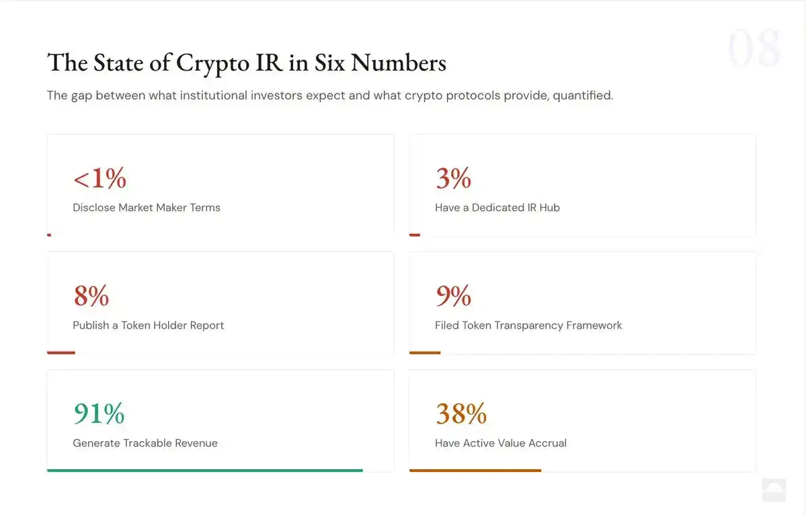This screenshot has height=515, width=806.
Task: Click the orange progress bar under 38%
Action: (475, 471)
